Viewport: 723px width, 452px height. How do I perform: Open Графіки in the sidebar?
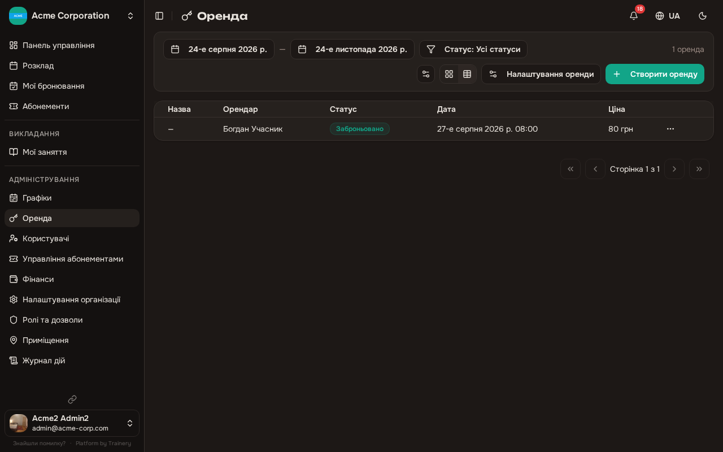point(72,198)
